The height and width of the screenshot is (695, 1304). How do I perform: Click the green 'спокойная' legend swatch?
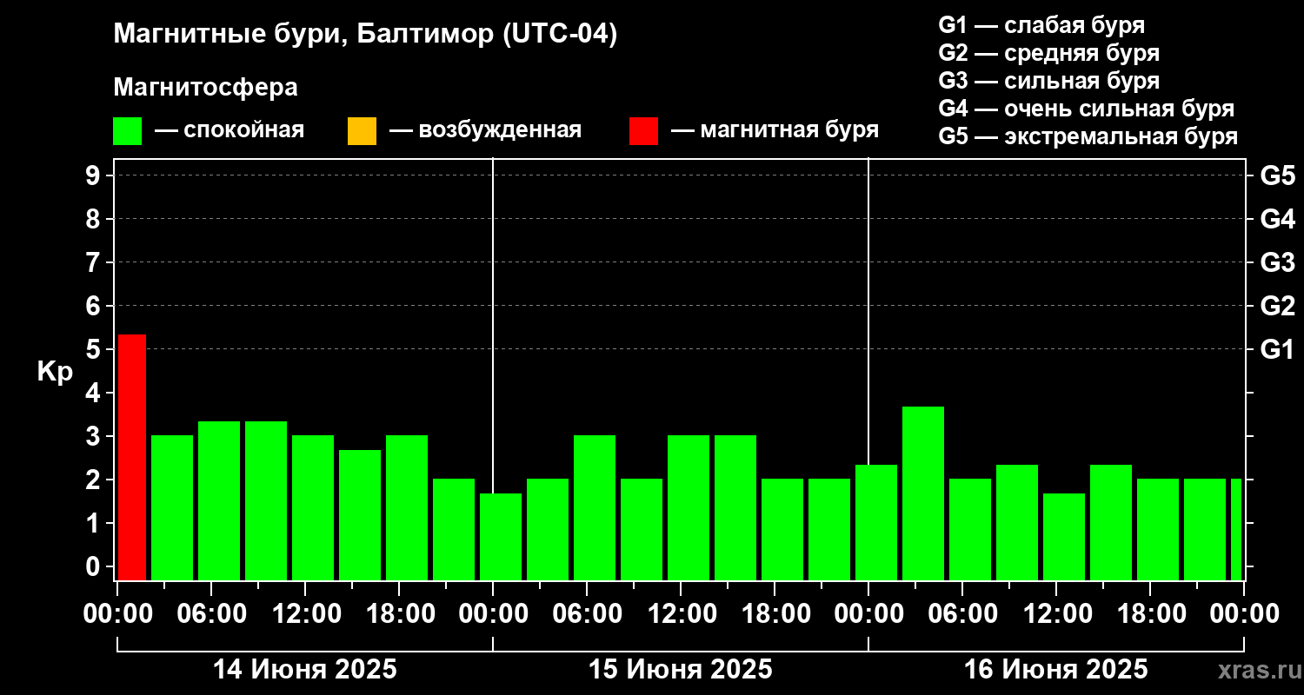pos(128,131)
